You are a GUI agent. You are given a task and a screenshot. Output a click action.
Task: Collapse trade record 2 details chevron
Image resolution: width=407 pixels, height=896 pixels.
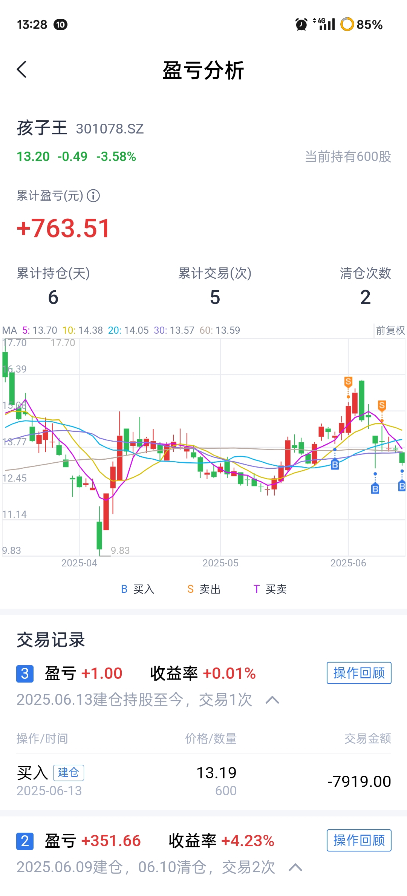tap(295, 868)
